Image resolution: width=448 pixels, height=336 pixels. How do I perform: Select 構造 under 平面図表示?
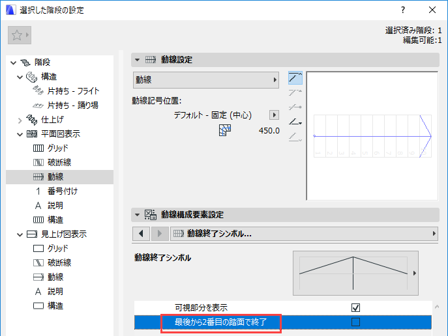click(x=55, y=219)
